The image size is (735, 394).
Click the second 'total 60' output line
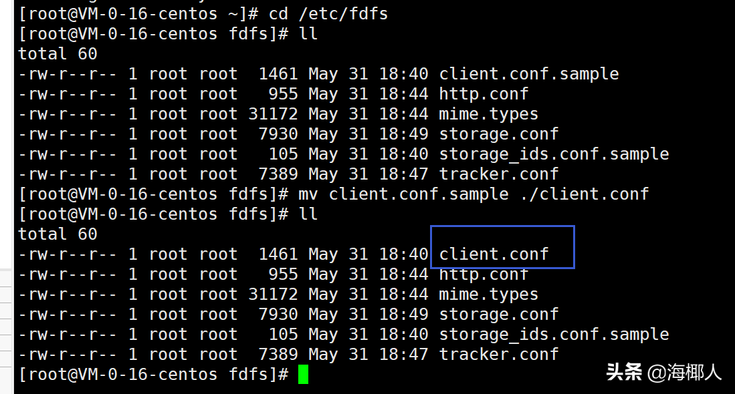pos(58,234)
